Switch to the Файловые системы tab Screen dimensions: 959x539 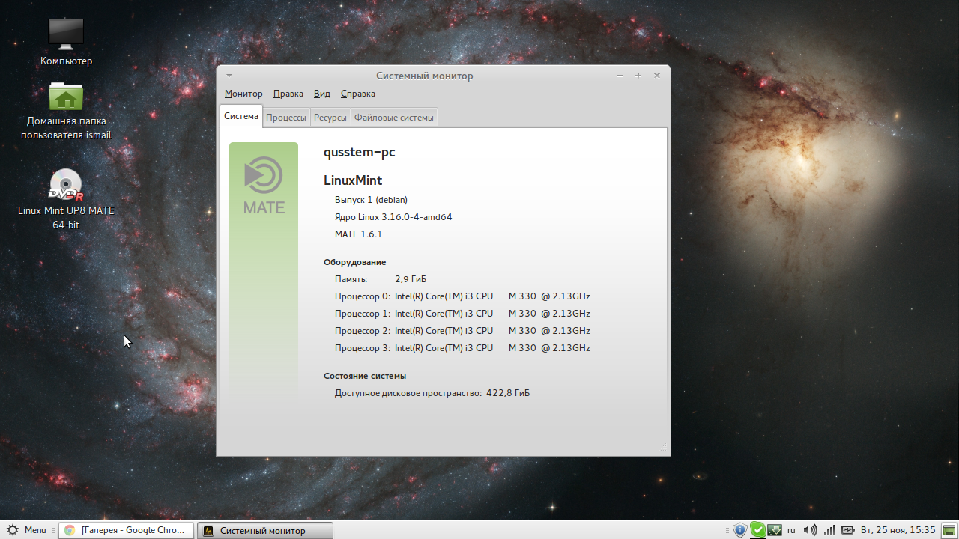click(x=394, y=118)
